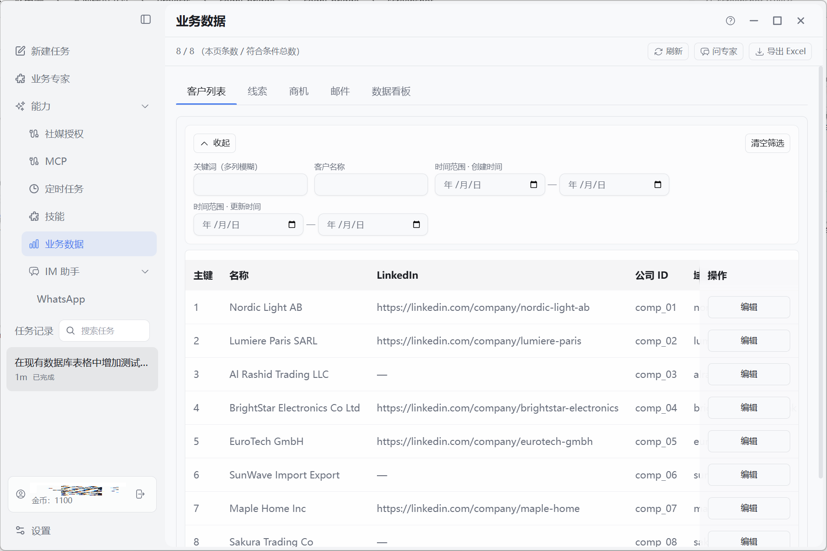Viewport: 827px width, 551px height.
Task: Focus the 关键词 (多列模糊) input
Action: pyautogui.click(x=250, y=185)
